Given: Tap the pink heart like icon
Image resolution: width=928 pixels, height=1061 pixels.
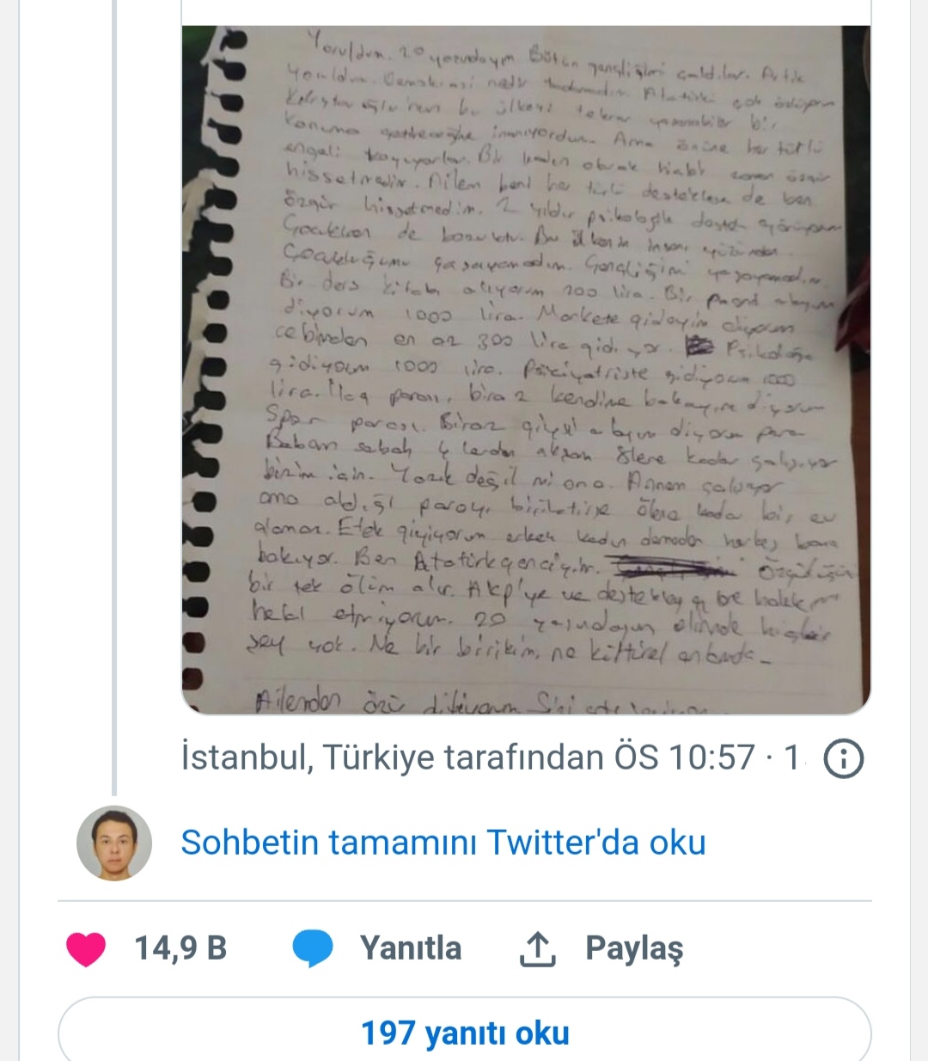Looking at the screenshot, I should (x=86, y=949).
